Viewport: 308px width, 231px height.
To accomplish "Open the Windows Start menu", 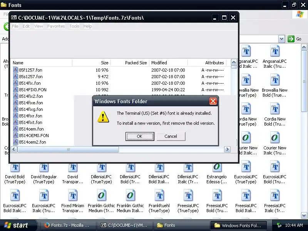I will click(18, 225).
